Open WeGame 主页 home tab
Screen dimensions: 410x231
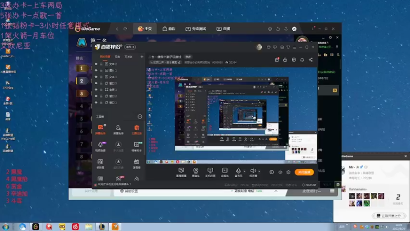[x=145, y=29]
